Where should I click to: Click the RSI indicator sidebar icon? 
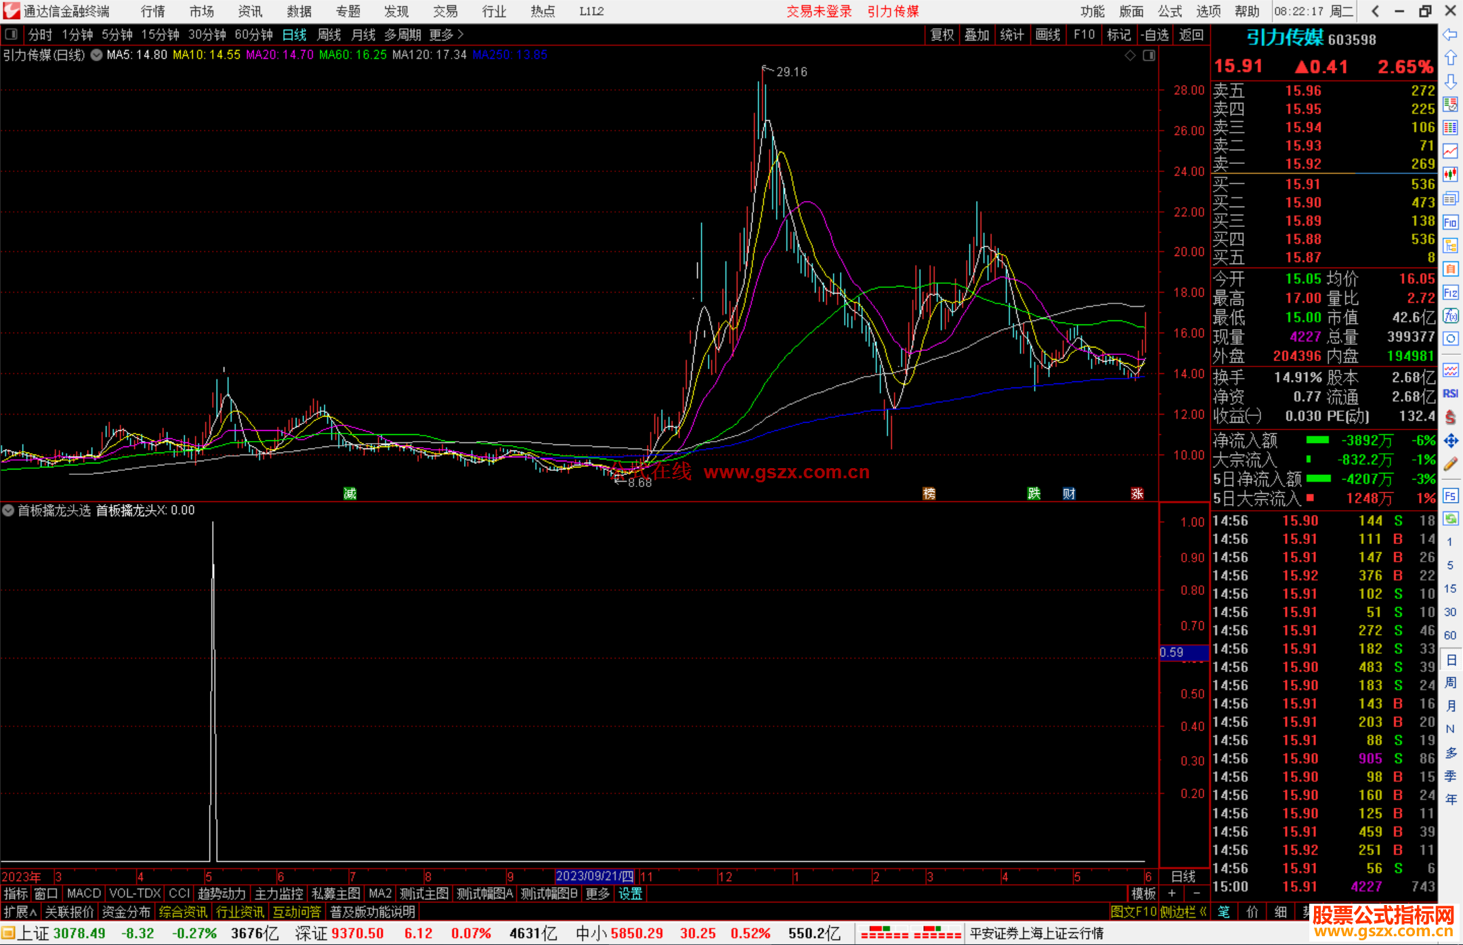click(1450, 394)
